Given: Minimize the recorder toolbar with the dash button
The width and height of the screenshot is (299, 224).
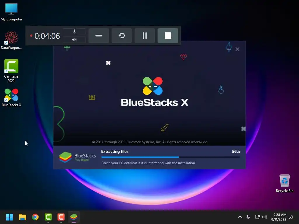Looking at the screenshot, I should [x=99, y=36].
